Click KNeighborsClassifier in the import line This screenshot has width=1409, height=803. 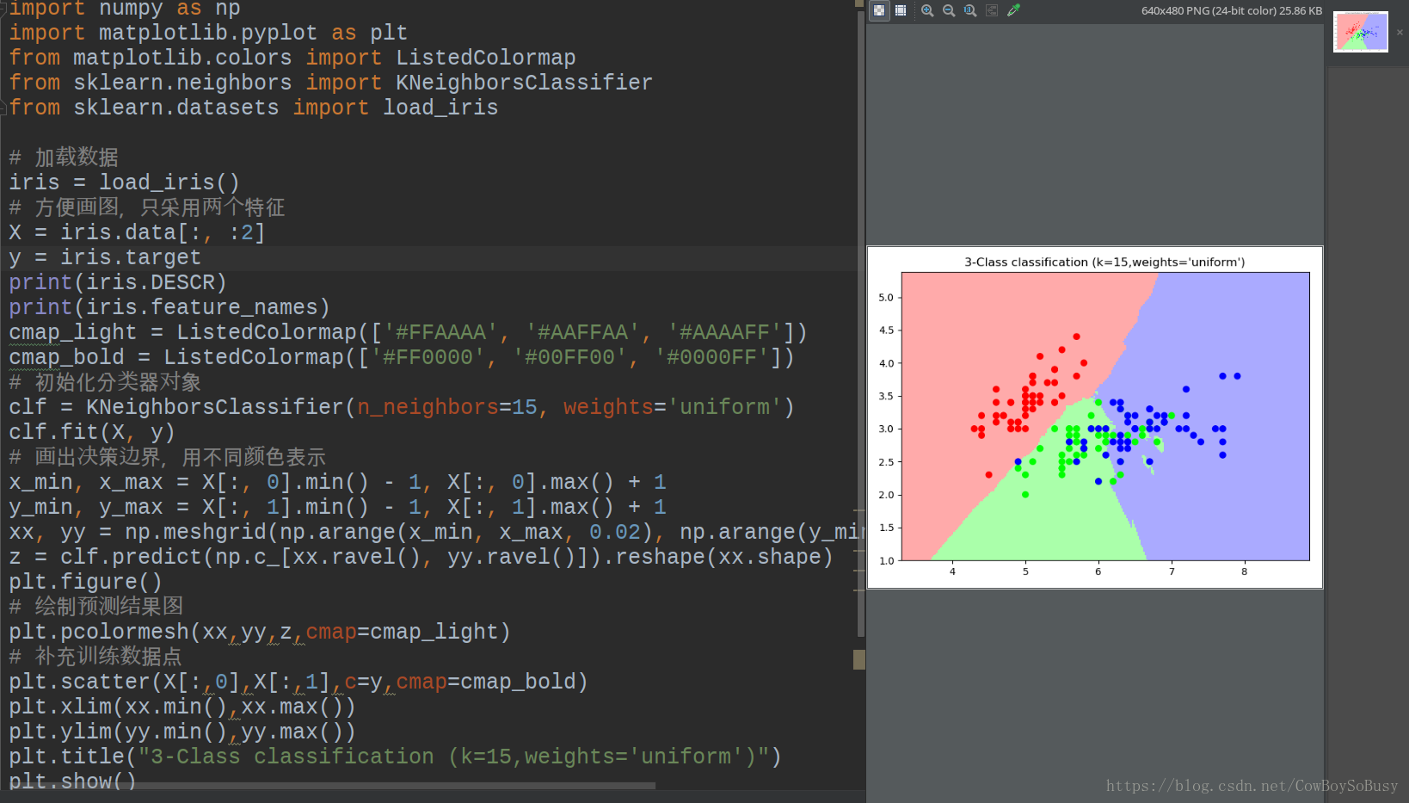[x=524, y=83]
